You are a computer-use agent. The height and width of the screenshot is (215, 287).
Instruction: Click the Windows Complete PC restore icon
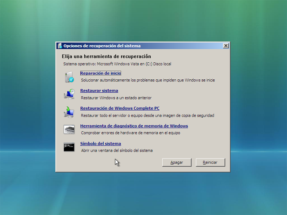(70, 112)
